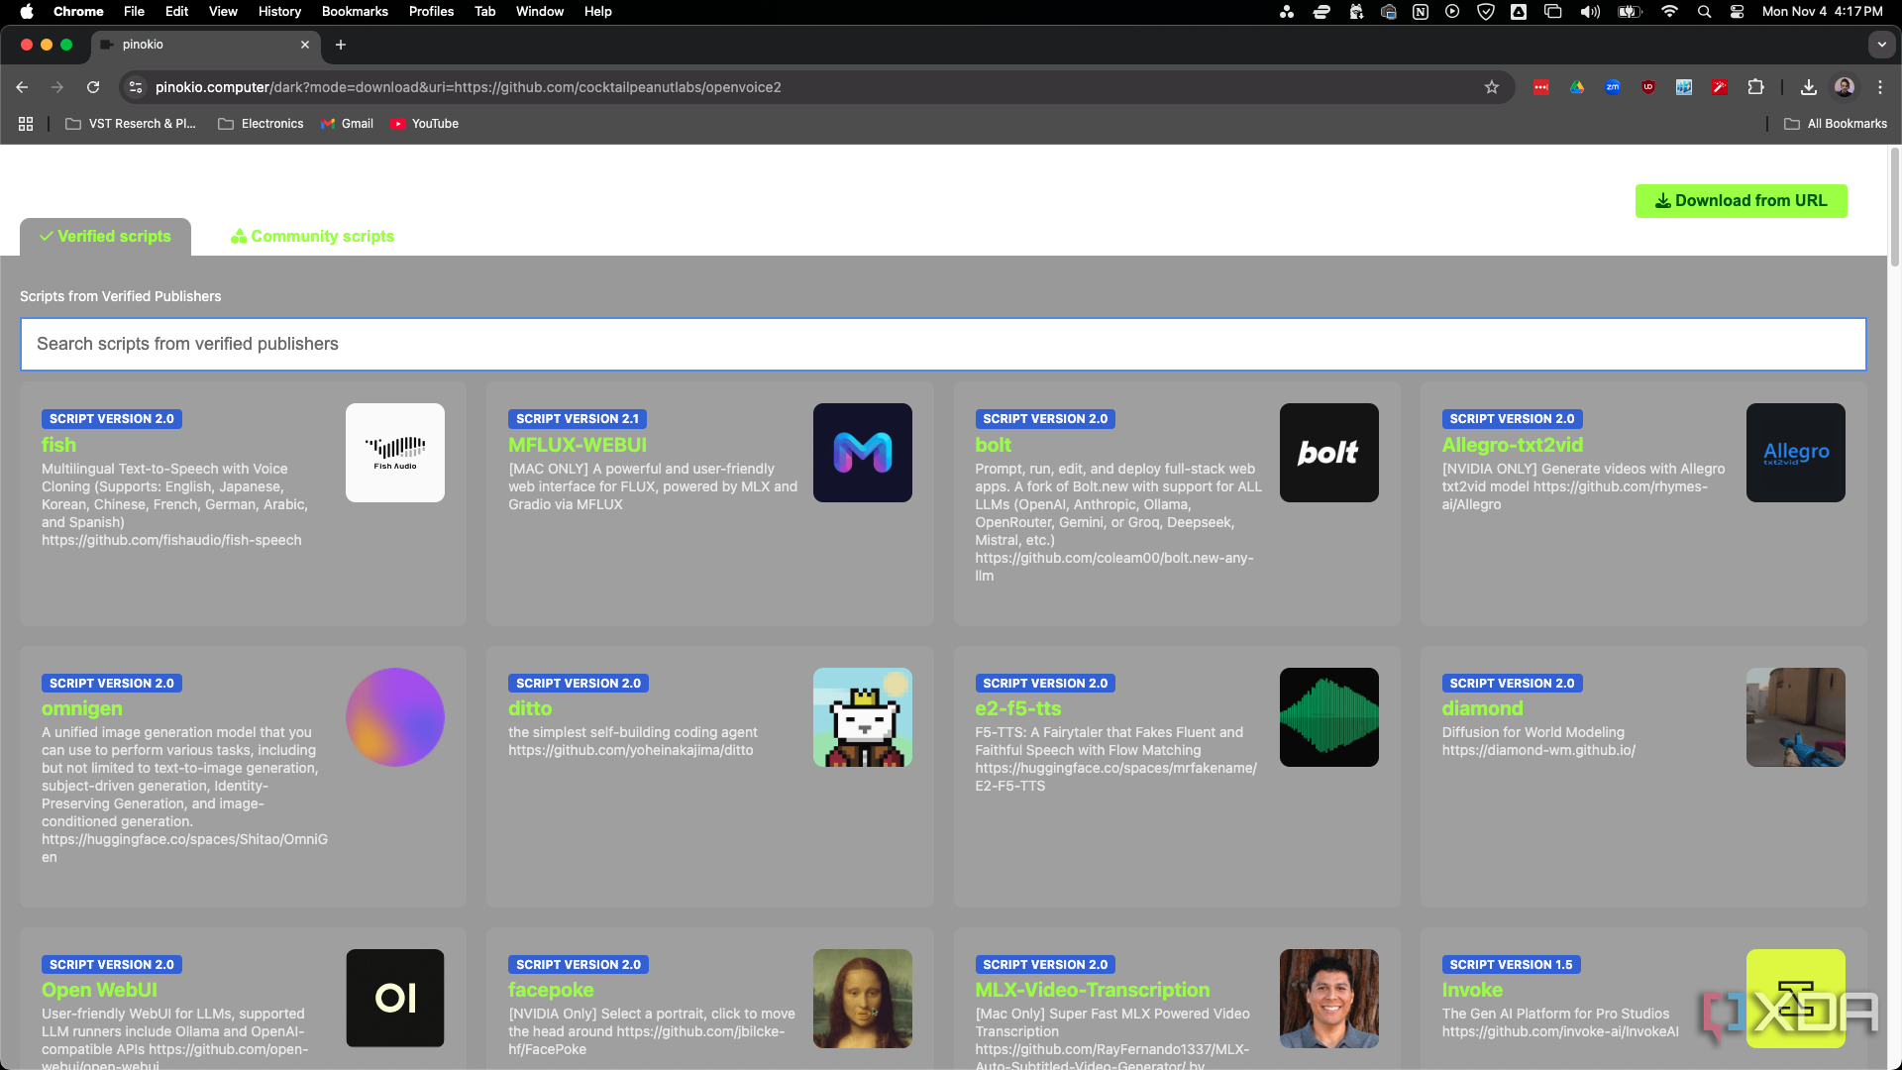This screenshot has height=1070, width=1902.
Task: Open the Allegro-txt2vid title link
Action: [x=1512, y=446]
